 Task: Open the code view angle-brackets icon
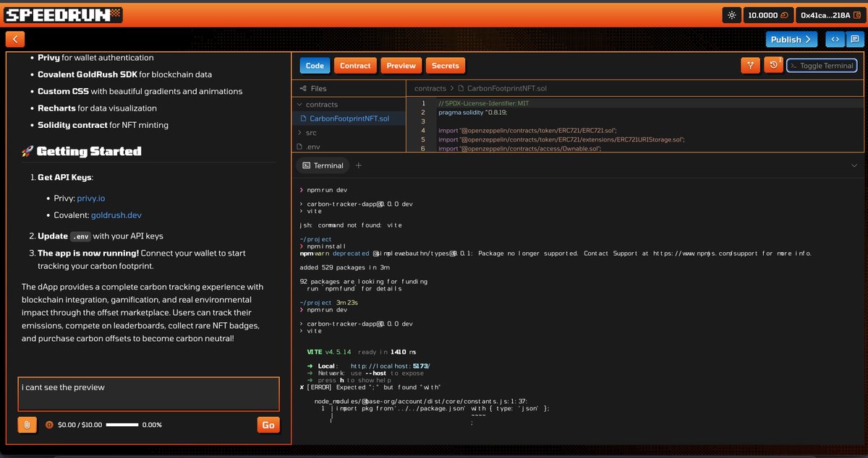[x=835, y=40]
